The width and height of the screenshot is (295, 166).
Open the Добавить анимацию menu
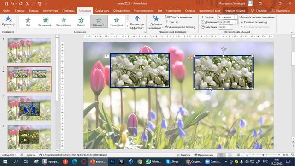click(155, 22)
